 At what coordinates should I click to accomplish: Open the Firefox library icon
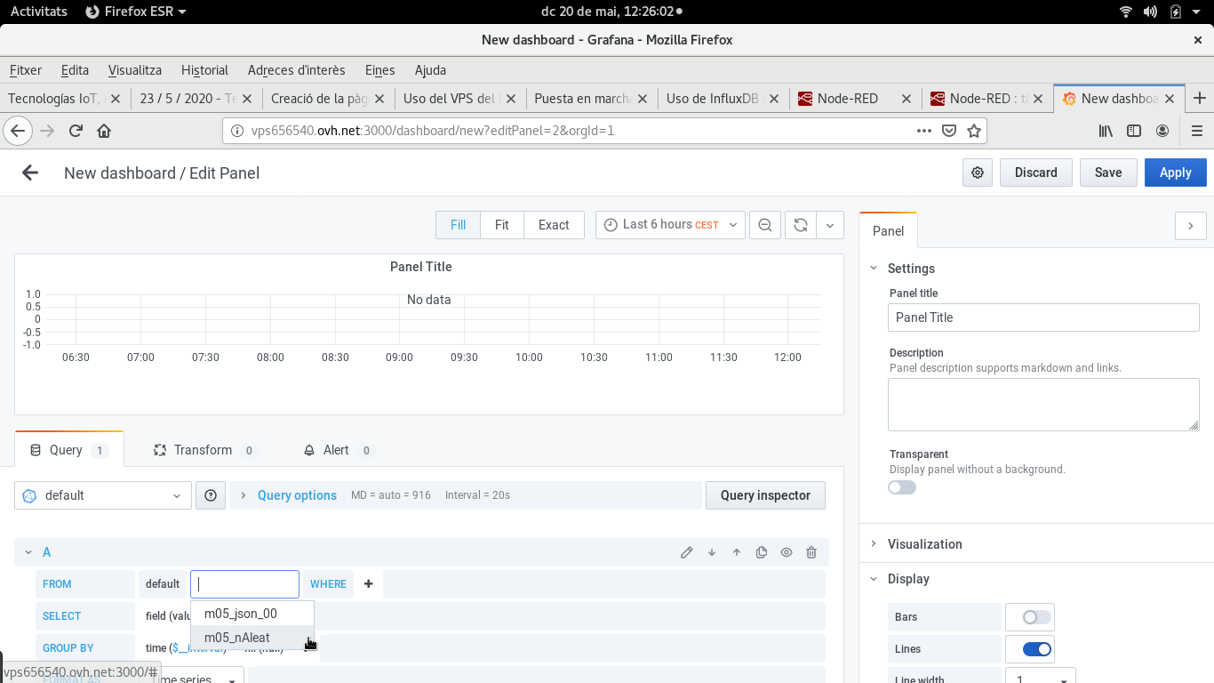tap(1106, 131)
